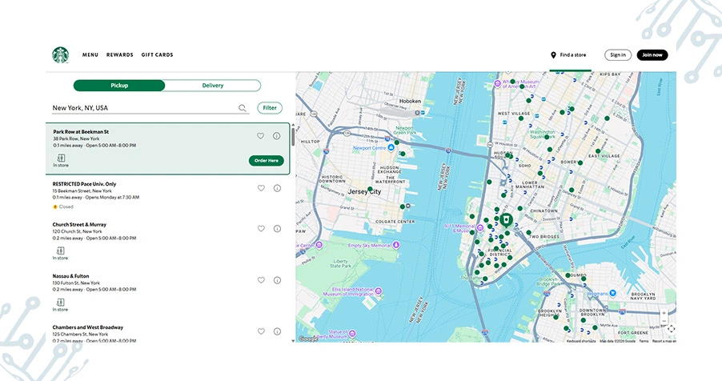Open info for Nassau & Fulton store

pyautogui.click(x=277, y=280)
